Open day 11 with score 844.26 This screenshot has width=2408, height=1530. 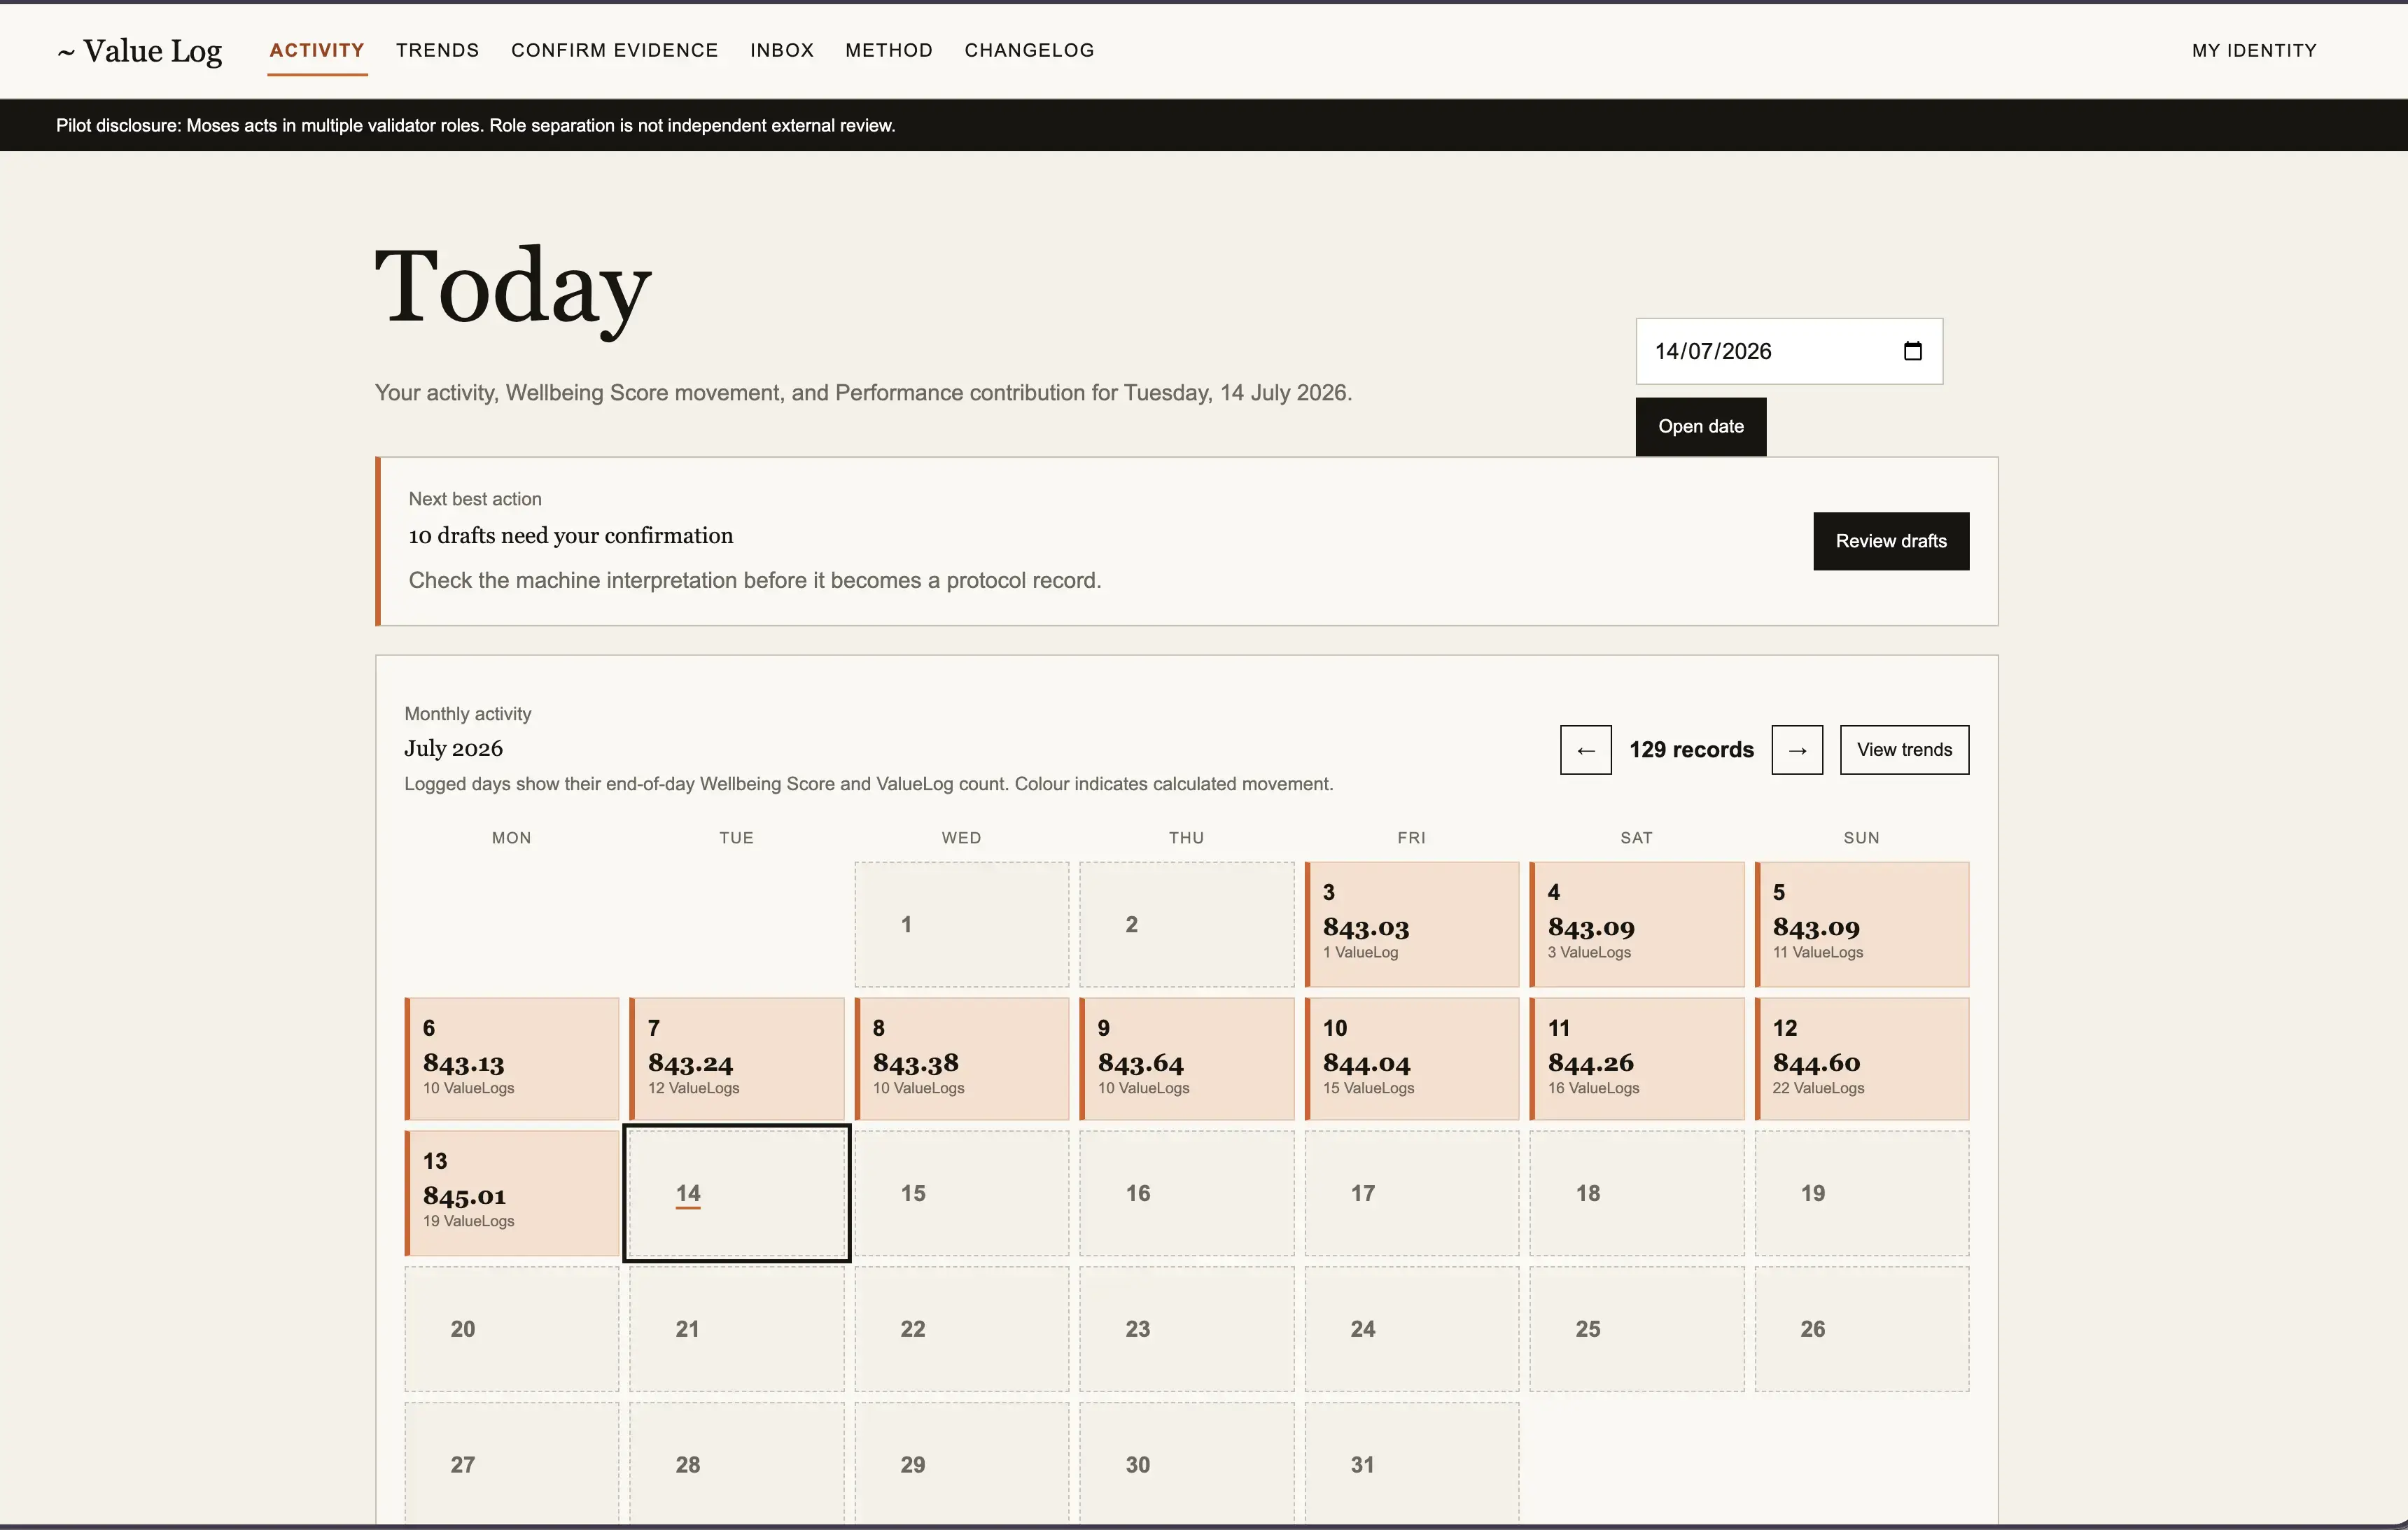pos(1636,1059)
